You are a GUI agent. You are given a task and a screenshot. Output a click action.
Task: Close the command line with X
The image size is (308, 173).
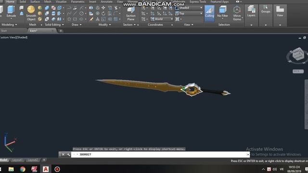pyautogui.click(x=63, y=155)
